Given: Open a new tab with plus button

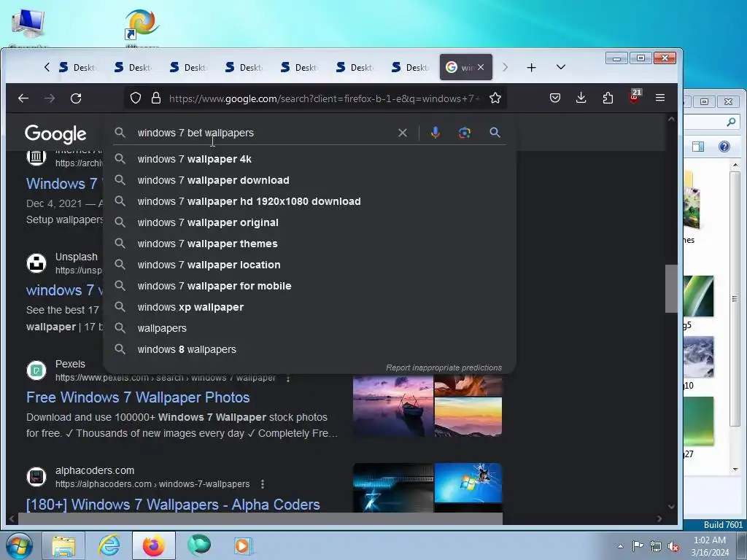Looking at the screenshot, I should 532,68.
